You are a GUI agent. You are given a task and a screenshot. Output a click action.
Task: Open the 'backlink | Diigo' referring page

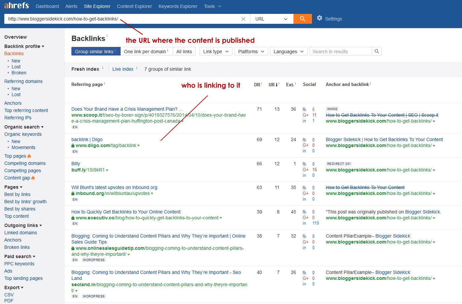point(87,139)
